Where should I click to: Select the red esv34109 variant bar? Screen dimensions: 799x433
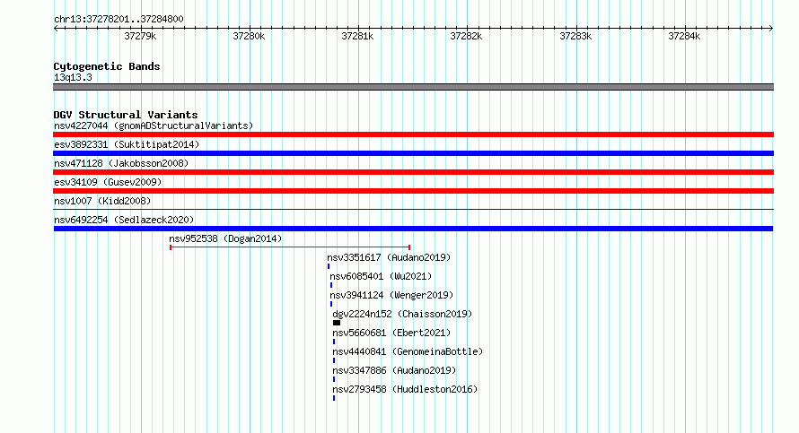point(413,191)
